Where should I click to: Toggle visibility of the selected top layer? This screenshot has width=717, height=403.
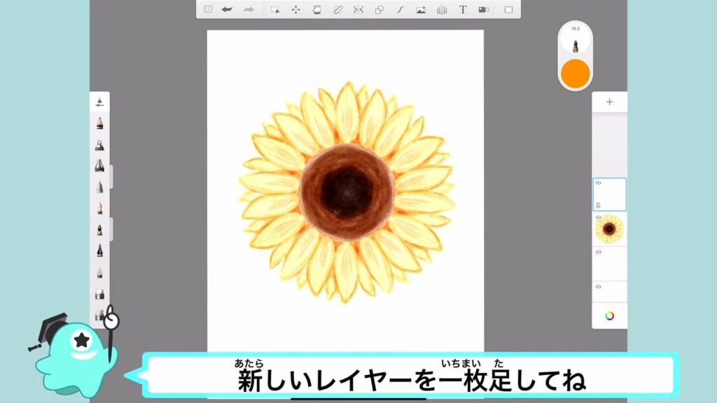pos(598,183)
